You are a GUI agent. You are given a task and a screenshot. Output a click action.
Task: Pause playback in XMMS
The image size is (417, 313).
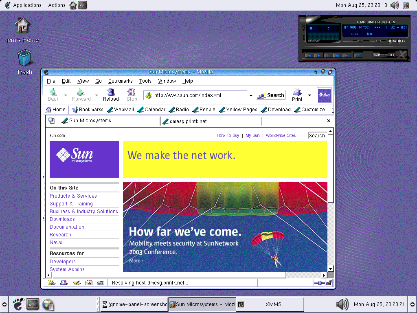pyautogui.click(x=328, y=55)
